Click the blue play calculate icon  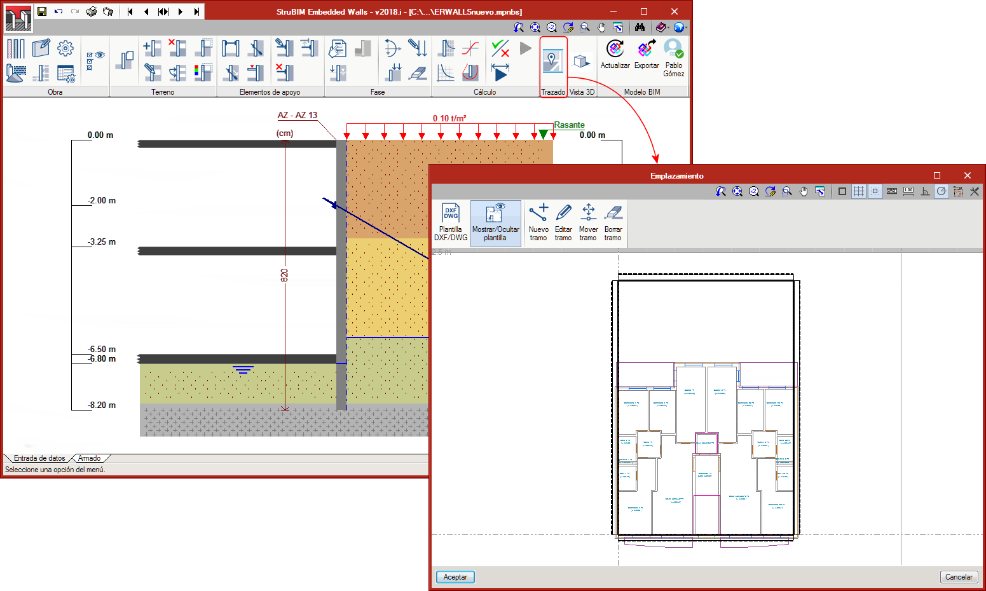click(500, 72)
